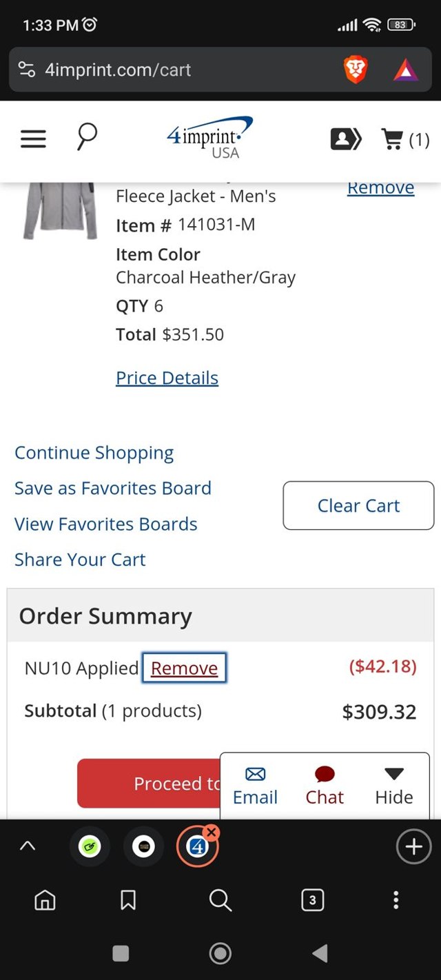Screen dimensions: 441x980
Task: Remove the NU10 promo code
Action: pos(184,668)
